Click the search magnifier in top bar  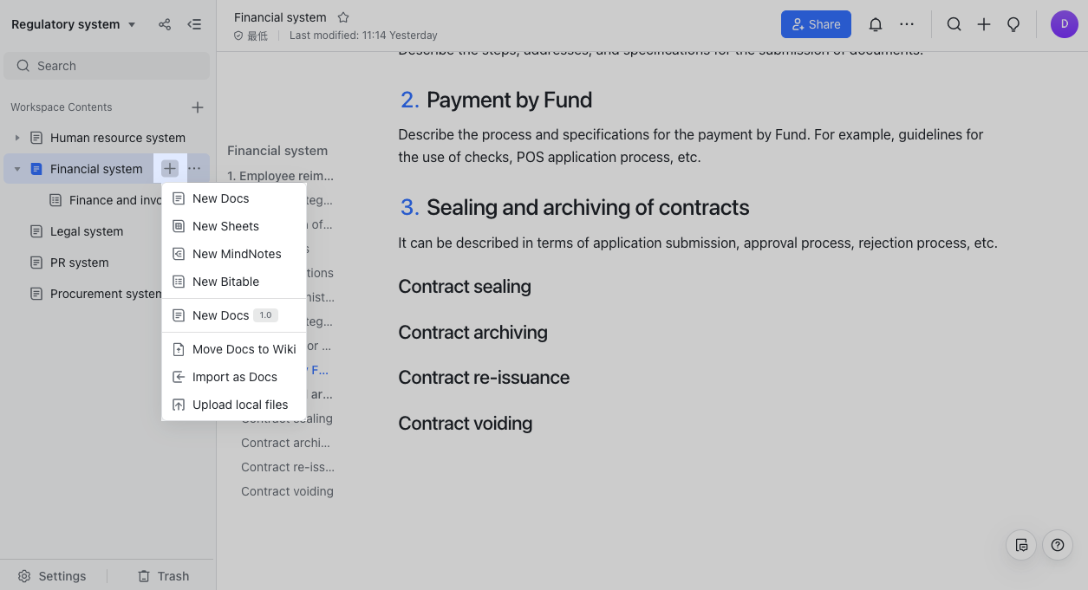954,24
